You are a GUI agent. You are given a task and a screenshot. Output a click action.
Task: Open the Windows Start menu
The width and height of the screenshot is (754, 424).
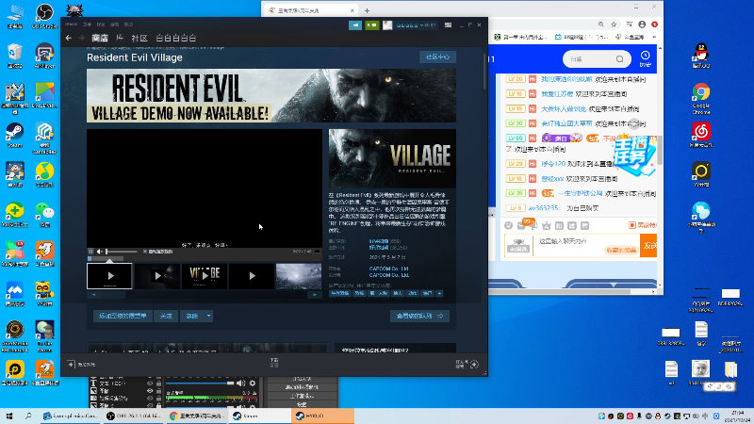pos(9,416)
